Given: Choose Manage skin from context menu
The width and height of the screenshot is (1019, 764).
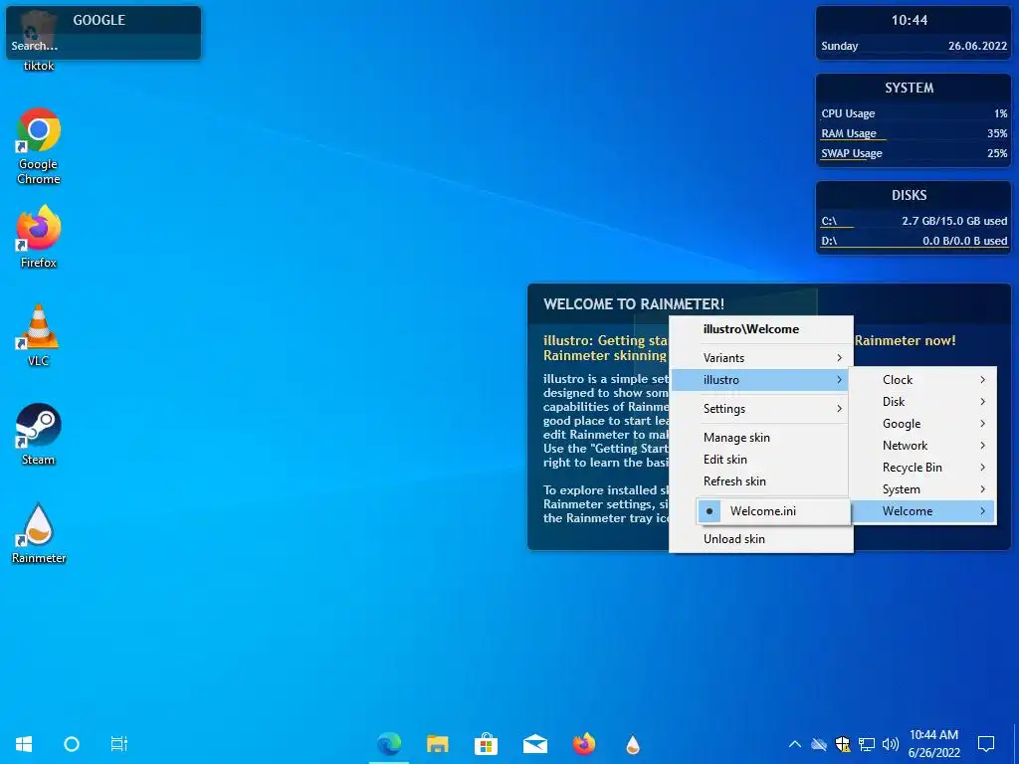Looking at the screenshot, I should point(761,438).
